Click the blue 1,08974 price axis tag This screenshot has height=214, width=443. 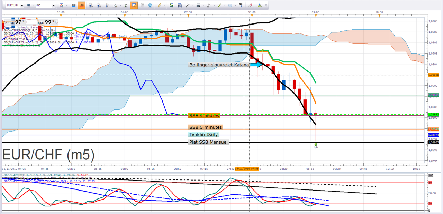(x=434, y=135)
